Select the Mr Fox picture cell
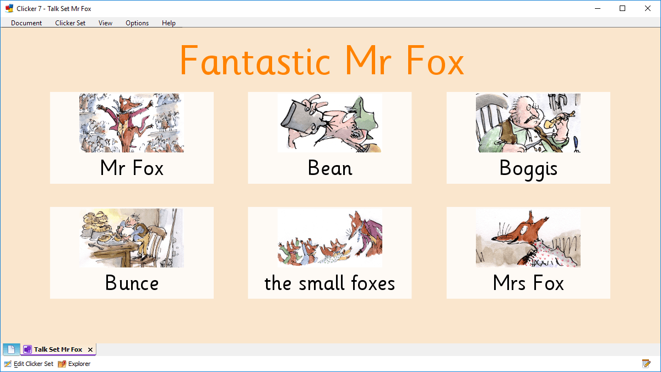The width and height of the screenshot is (661, 372). tap(132, 138)
